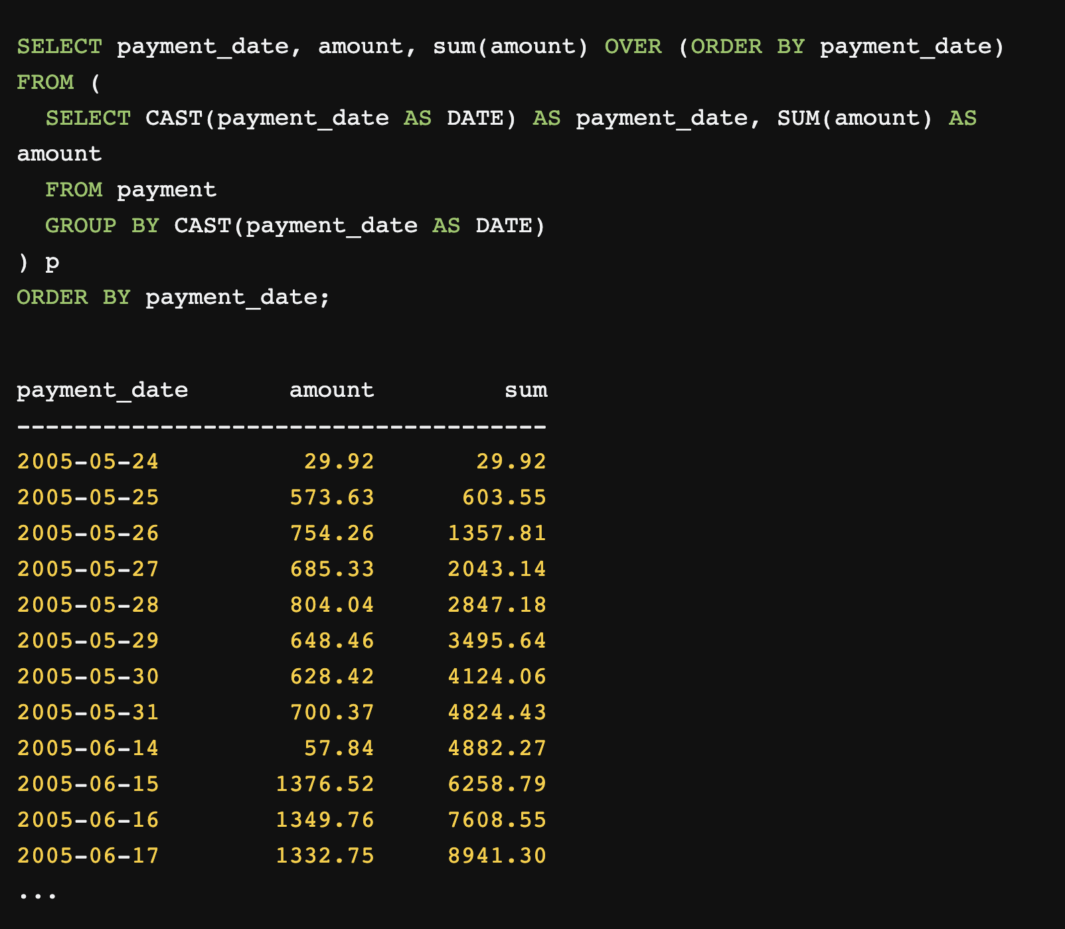
Task: Click the final 'ORDER BY payment_date;' line
Action: pos(173,297)
